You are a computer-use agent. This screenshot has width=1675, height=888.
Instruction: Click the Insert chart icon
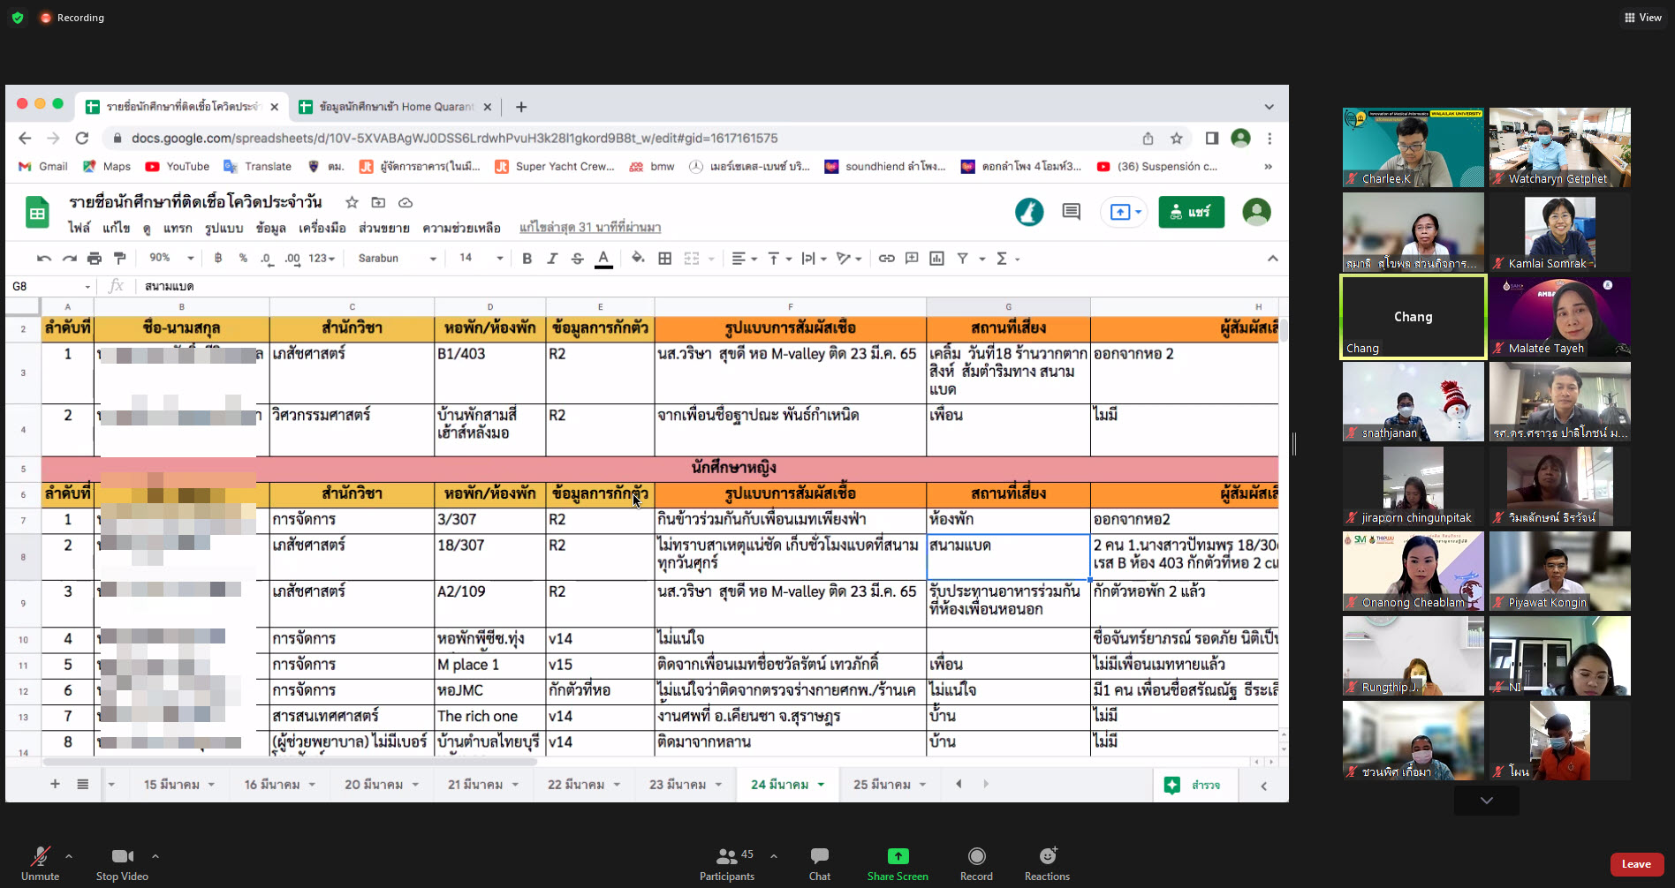pyautogui.click(x=937, y=259)
